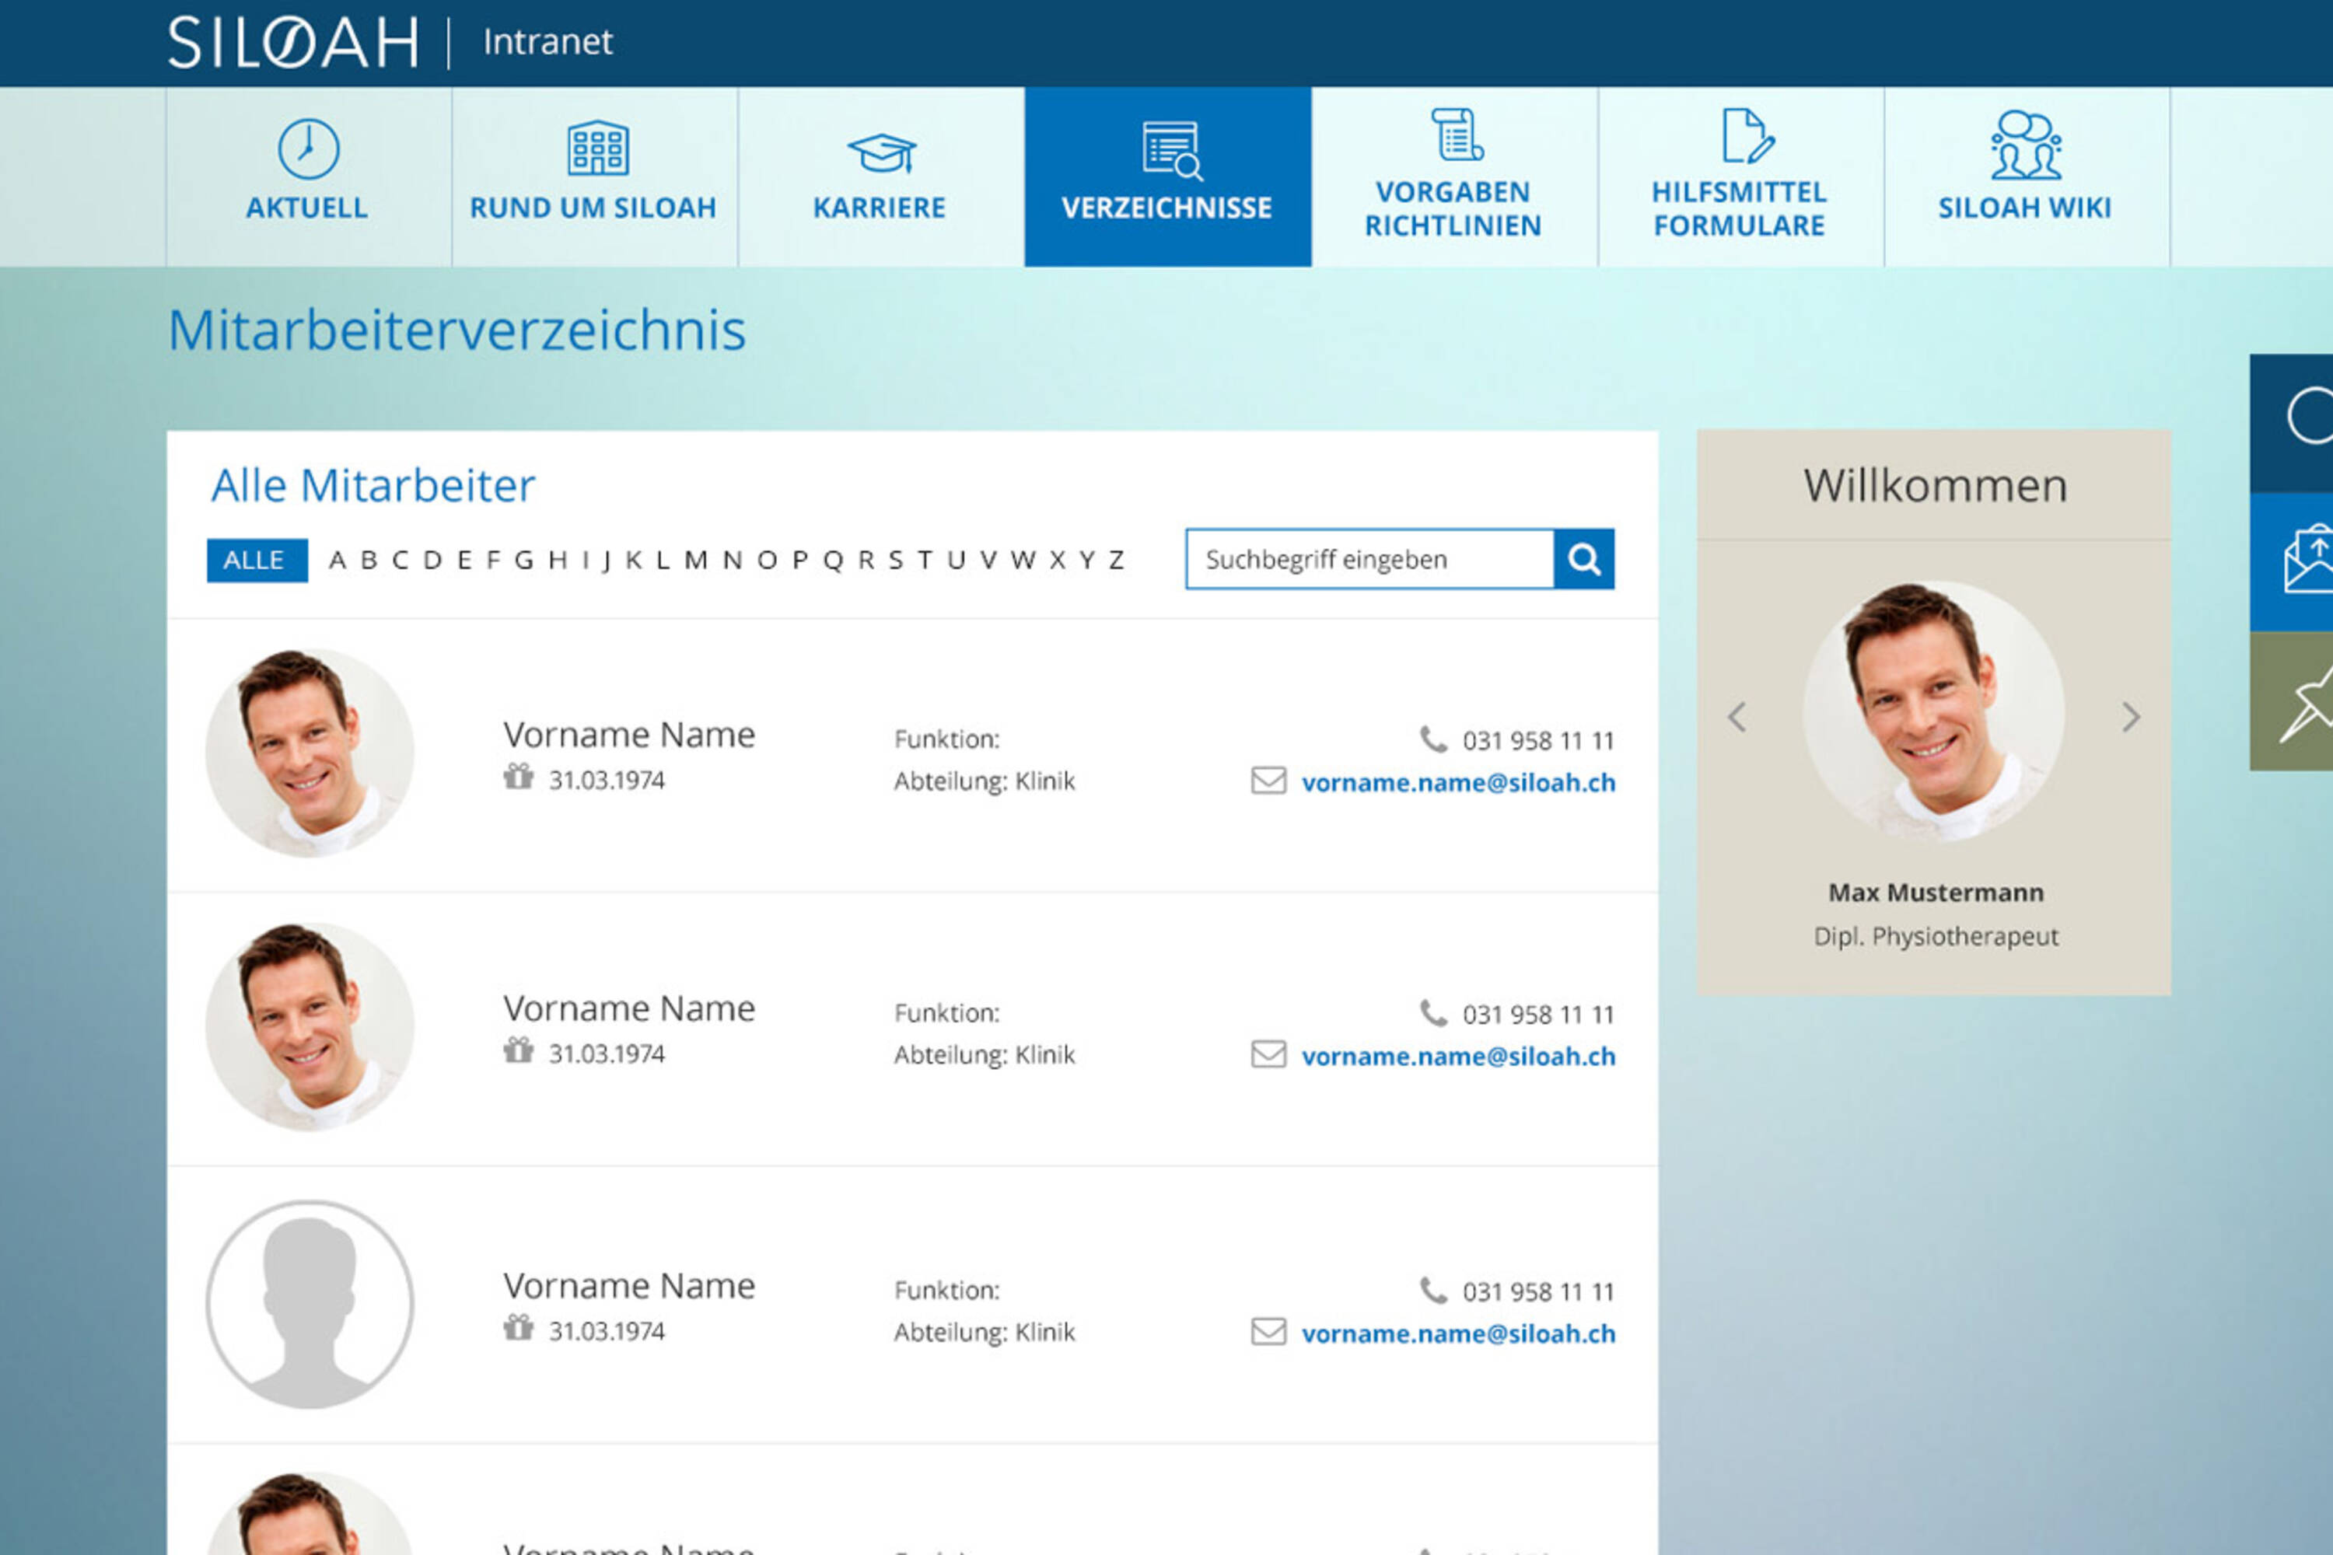Click the gray placeholder avatar
This screenshot has width=2333, height=1555.
point(310,1304)
